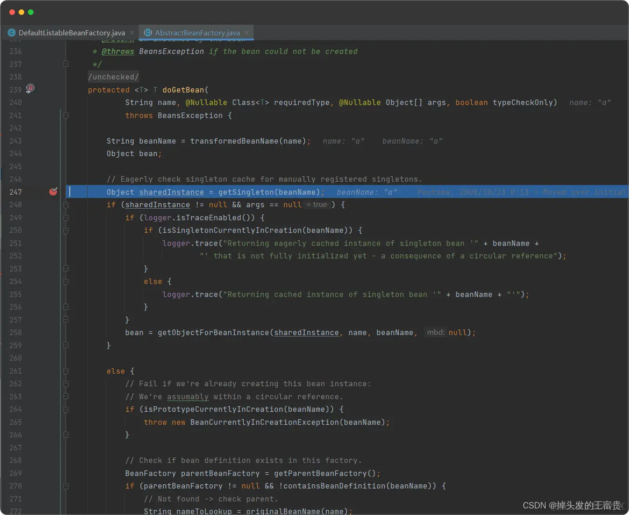
Task: Click the 'Fail if we're already creating' comment
Action: [x=248, y=384]
